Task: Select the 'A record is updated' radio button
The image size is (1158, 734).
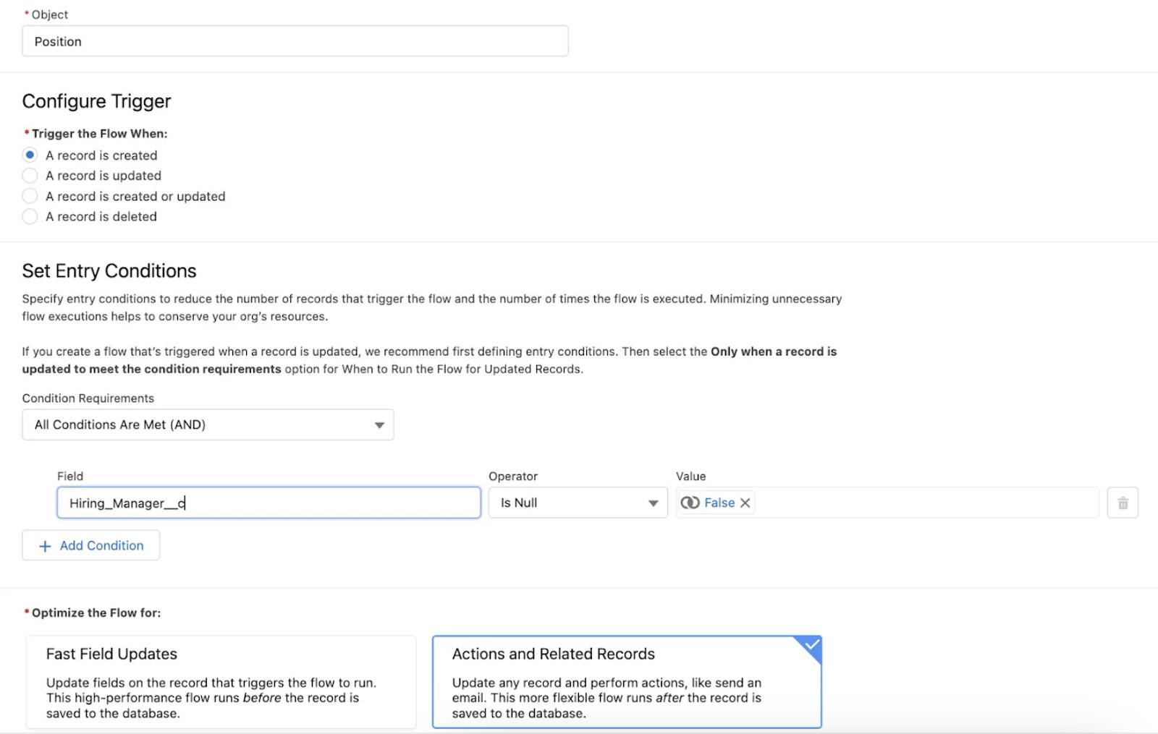Action: click(x=30, y=175)
